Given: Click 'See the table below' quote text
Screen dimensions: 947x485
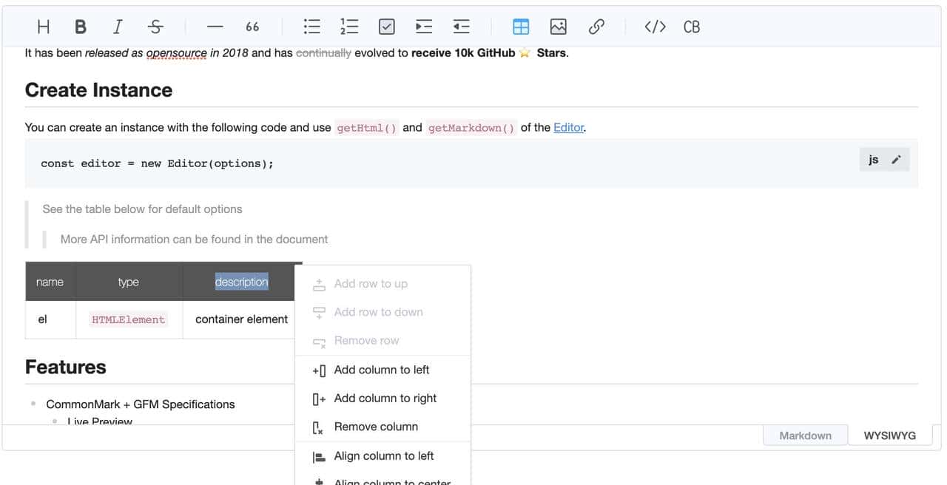Looking at the screenshot, I should click(142, 209).
